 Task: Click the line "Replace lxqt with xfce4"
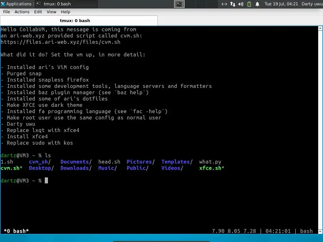pyautogui.click(x=40, y=130)
